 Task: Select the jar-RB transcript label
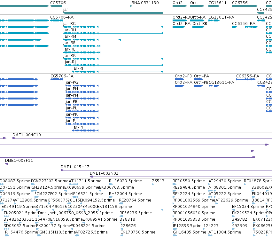(69, 43)
